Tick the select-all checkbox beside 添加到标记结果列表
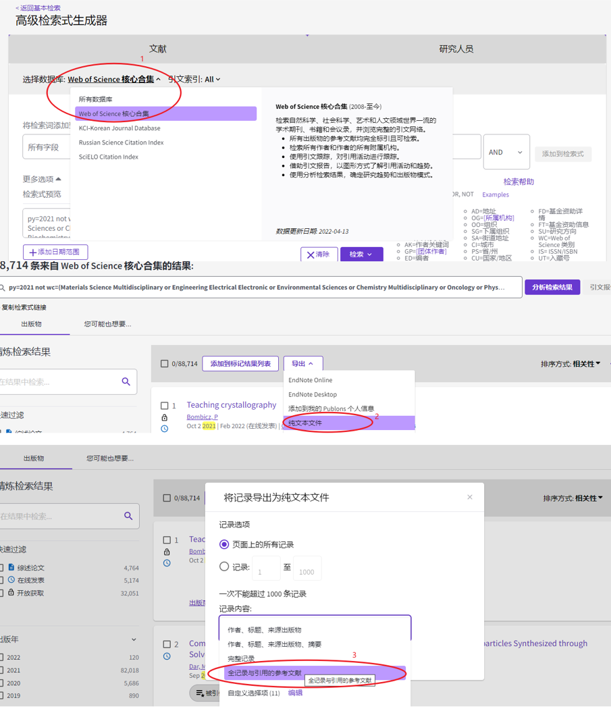Viewport: 611px width, 715px height. tap(165, 364)
